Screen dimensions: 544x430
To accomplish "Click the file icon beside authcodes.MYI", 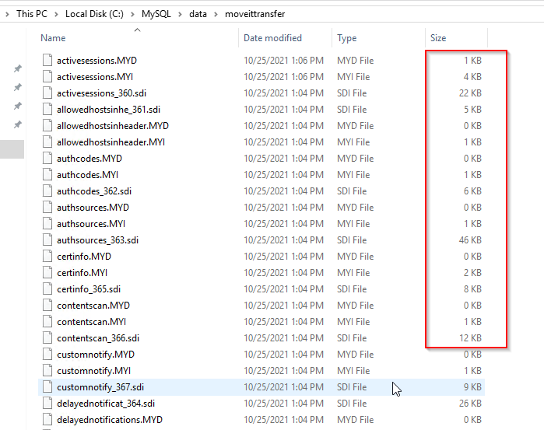I will (x=47, y=174).
